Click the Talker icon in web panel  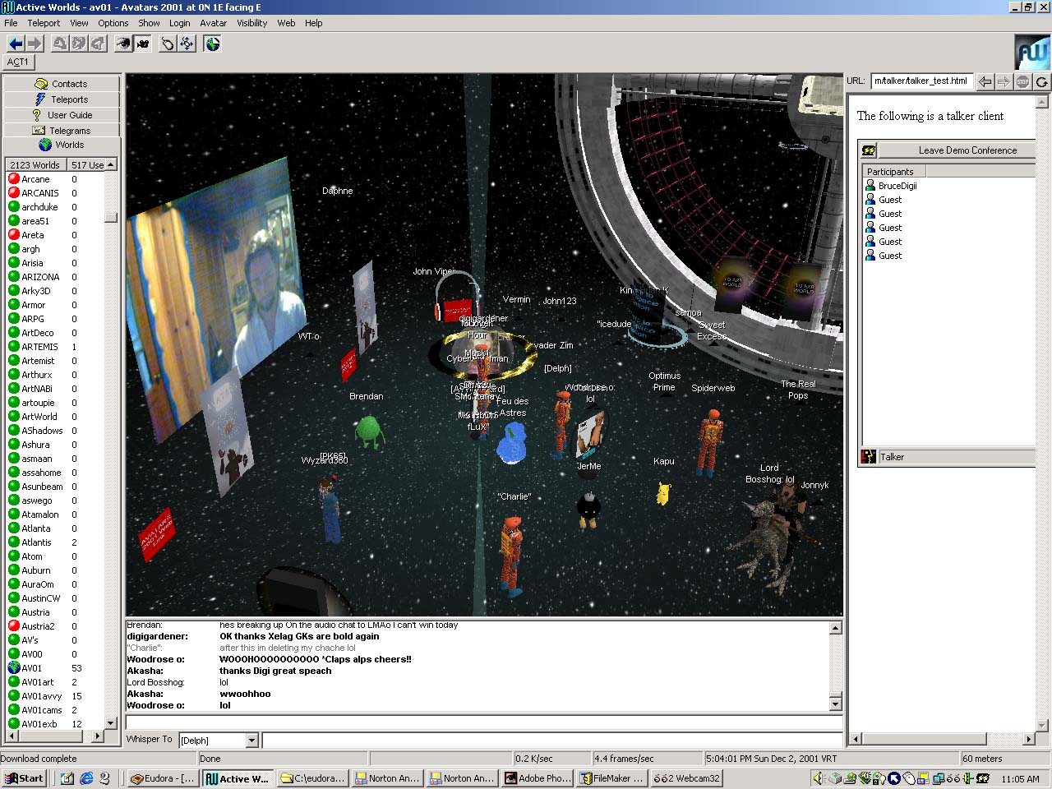(x=869, y=457)
